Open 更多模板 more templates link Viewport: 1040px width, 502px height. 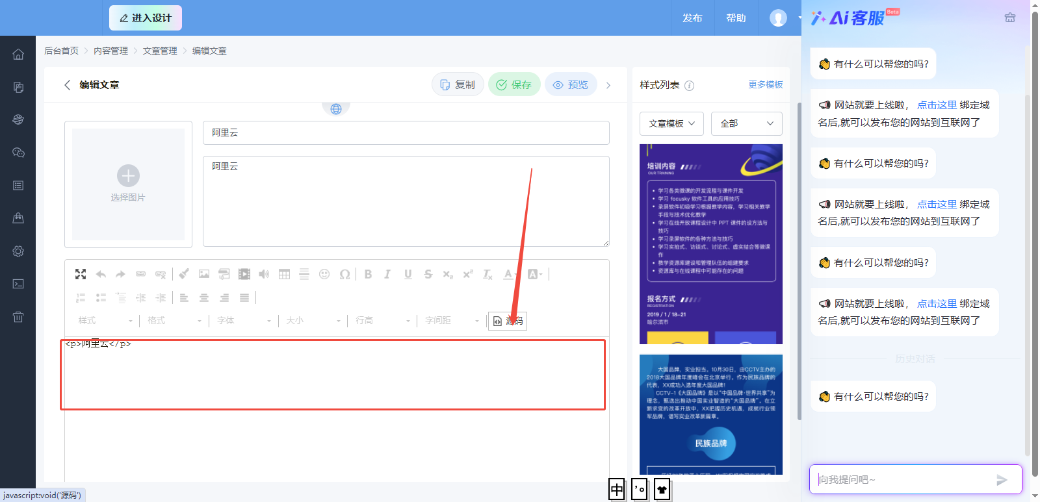tap(766, 84)
